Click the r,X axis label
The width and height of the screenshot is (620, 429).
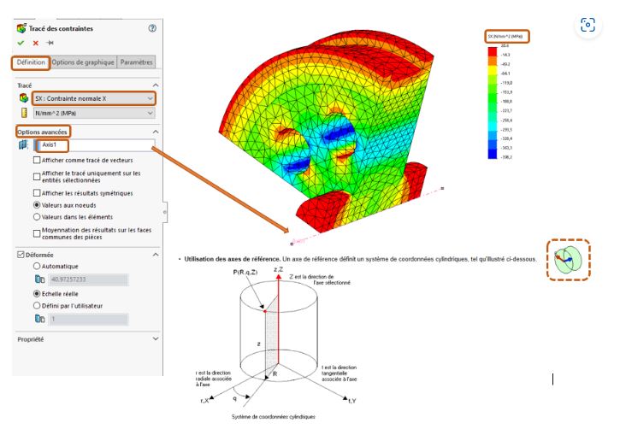click(204, 400)
